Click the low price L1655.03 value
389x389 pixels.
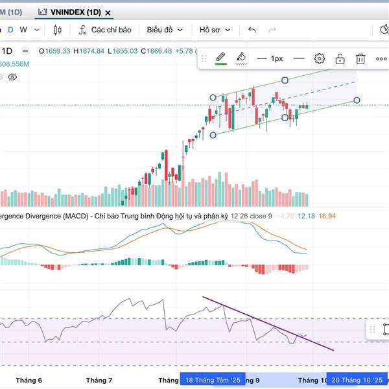[x=123, y=51]
